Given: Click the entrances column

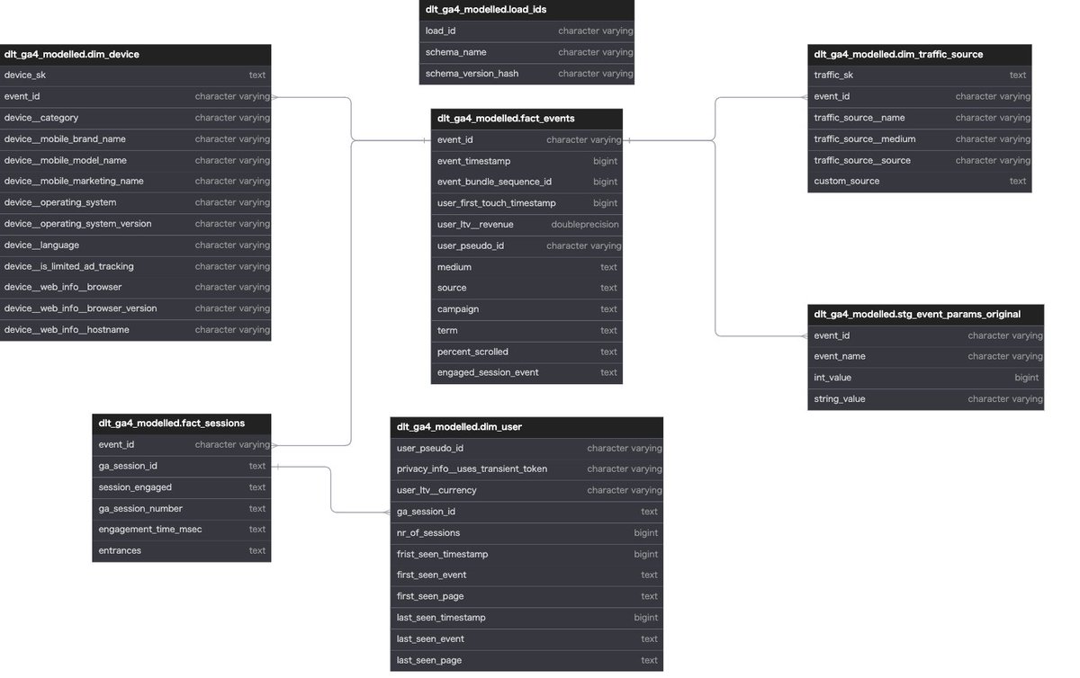Looking at the screenshot, I should click(182, 551).
